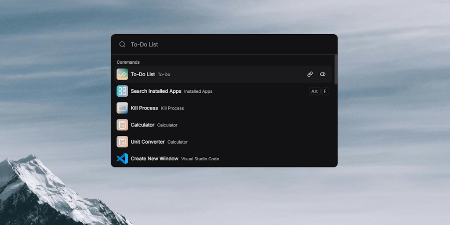This screenshot has width=450, height=225.
Task: Focus the To-Do List search field
Action: [224, 44]
